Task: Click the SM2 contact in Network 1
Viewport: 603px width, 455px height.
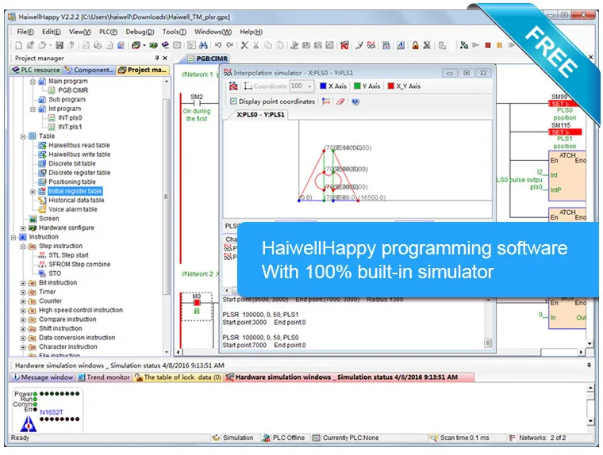Action: [197, 103]
